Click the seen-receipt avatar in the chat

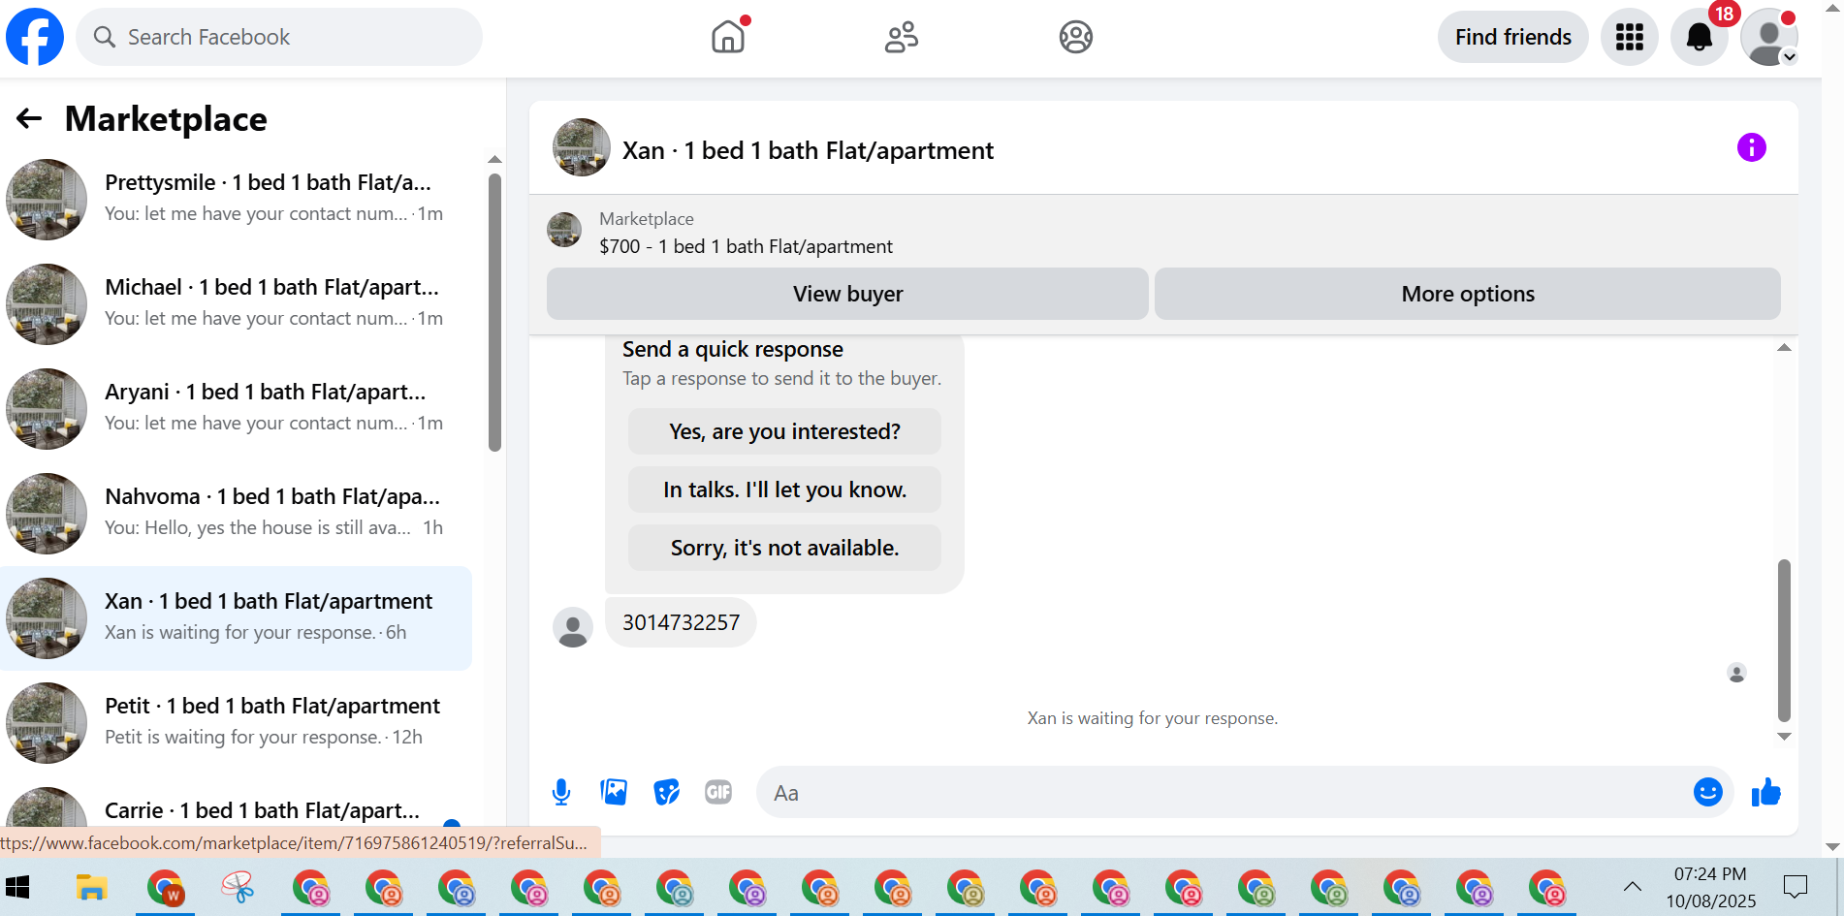(1736, 673)
